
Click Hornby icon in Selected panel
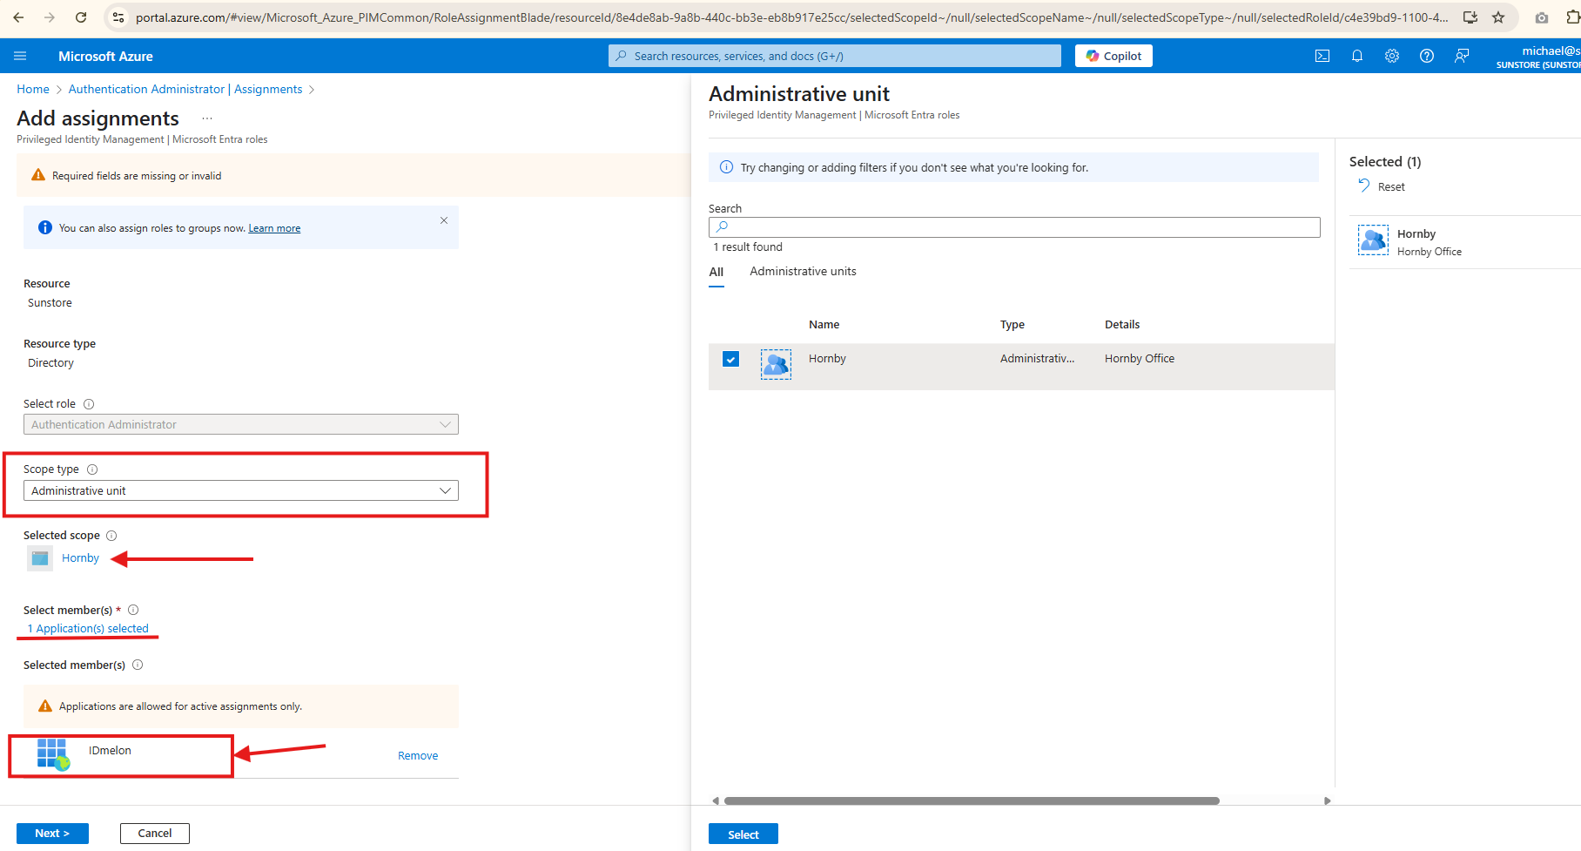tap(1374, 240)
